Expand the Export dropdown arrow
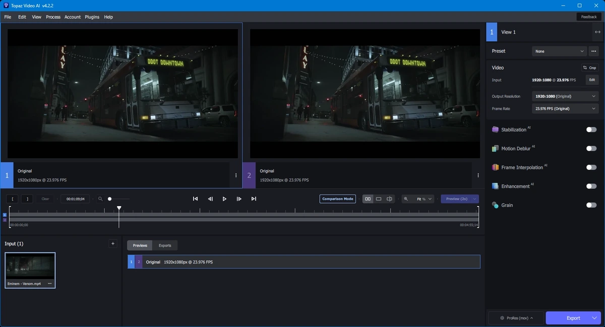This screenshot has height=327, width=605. pos(594,318)
